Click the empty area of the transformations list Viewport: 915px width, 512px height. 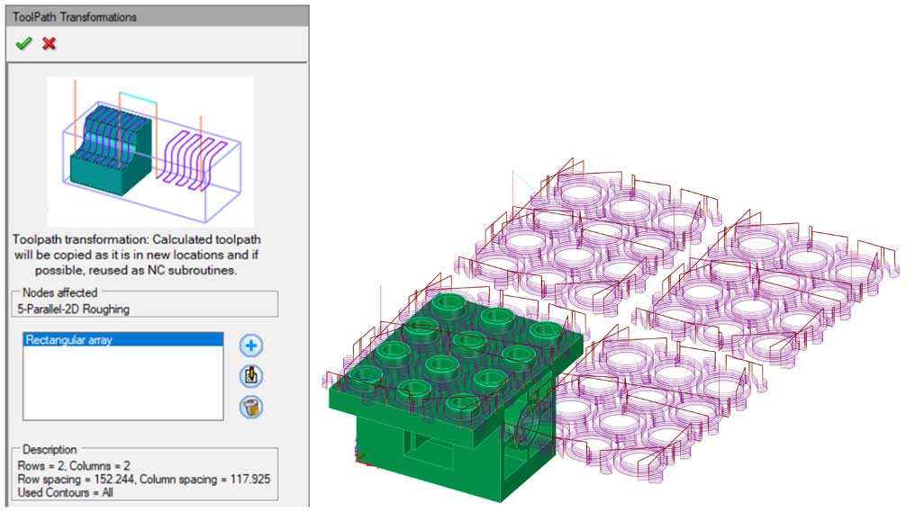click(122, 387)
